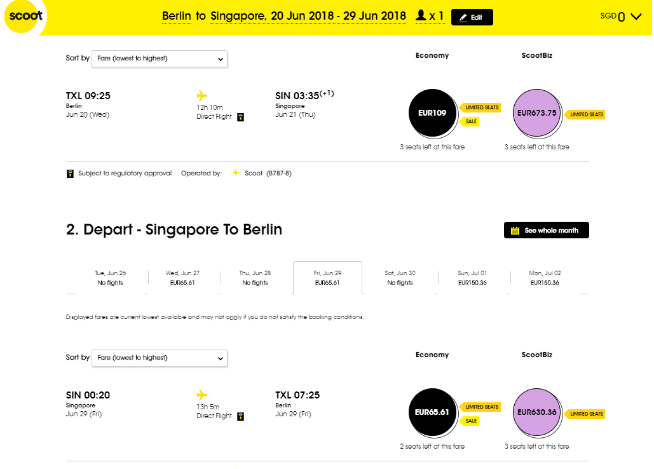
Task: Click the SALE tag beside EUR109
Action: coord(470,121)
